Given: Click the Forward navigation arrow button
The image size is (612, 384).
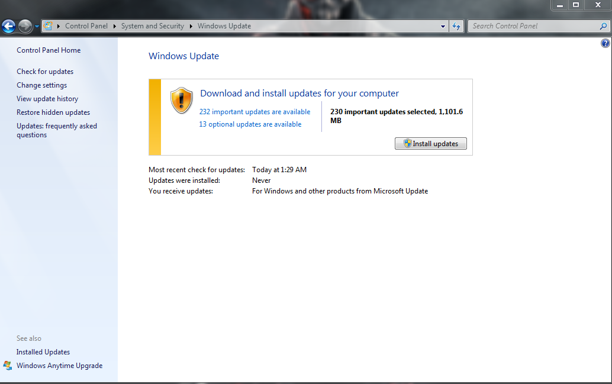Looking at the screenshot, I should click(x=25, y=27).
